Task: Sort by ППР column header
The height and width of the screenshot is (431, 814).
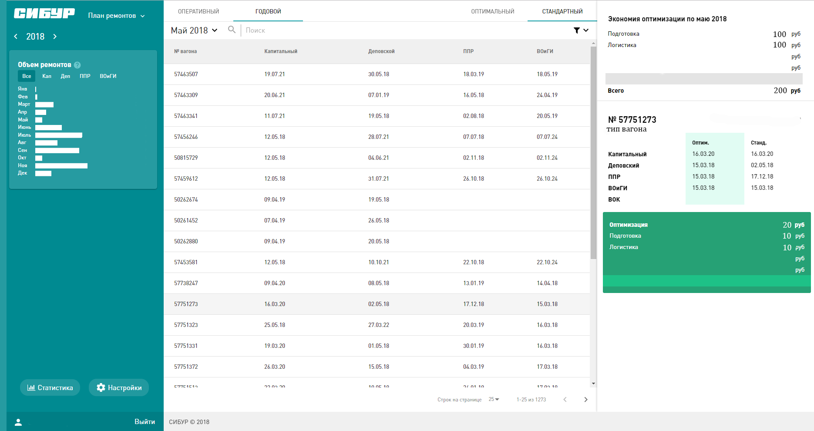Action: click(x=468, y=51)
